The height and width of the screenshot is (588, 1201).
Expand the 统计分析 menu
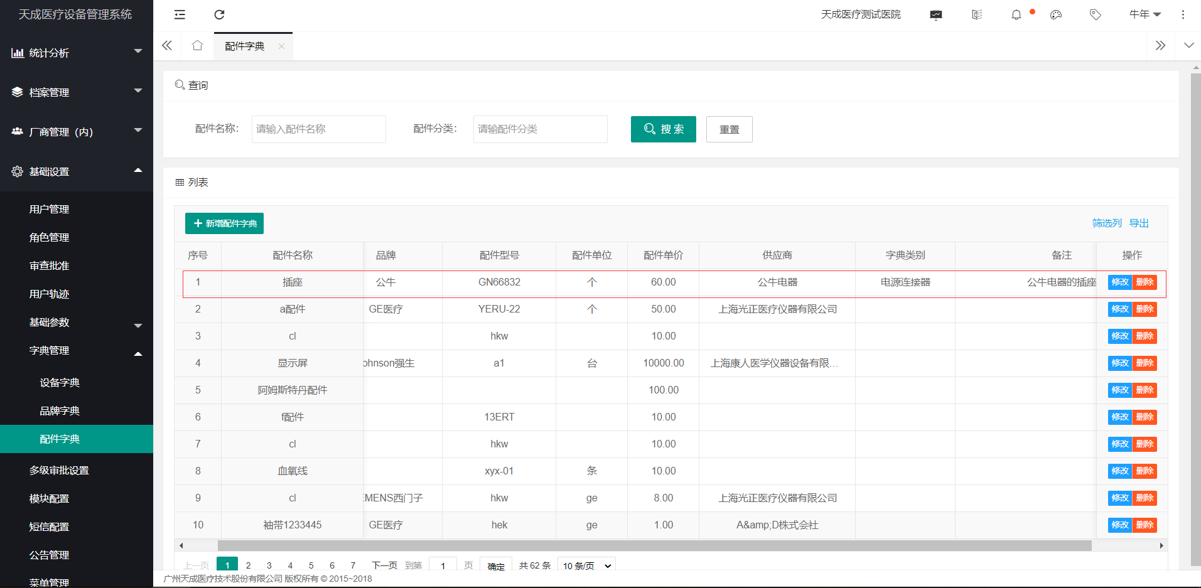click(x=77, y=53)
